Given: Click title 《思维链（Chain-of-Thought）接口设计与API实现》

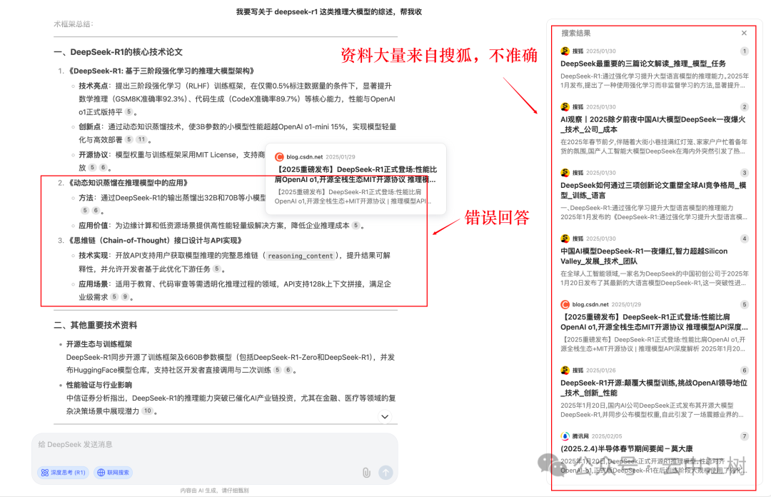Looking at the screenshot, I should coord(154,241).
